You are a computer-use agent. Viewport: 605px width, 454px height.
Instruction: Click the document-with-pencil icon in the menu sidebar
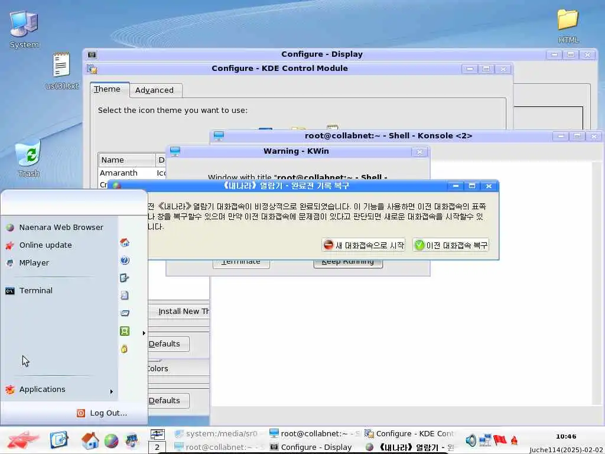coord(124,278)
